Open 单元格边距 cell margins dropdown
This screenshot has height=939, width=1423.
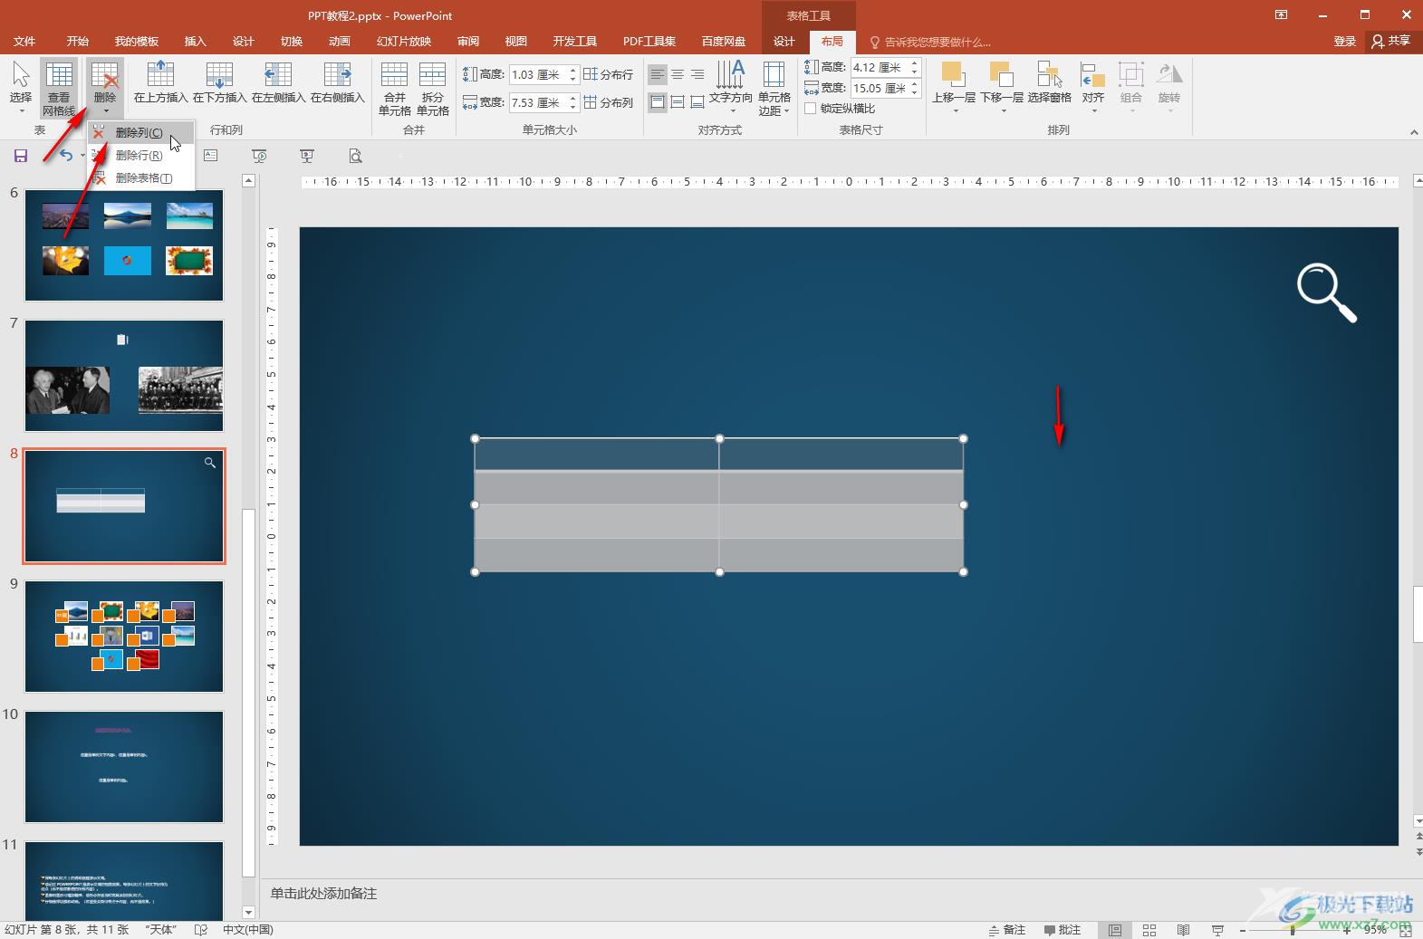point(774,88)
